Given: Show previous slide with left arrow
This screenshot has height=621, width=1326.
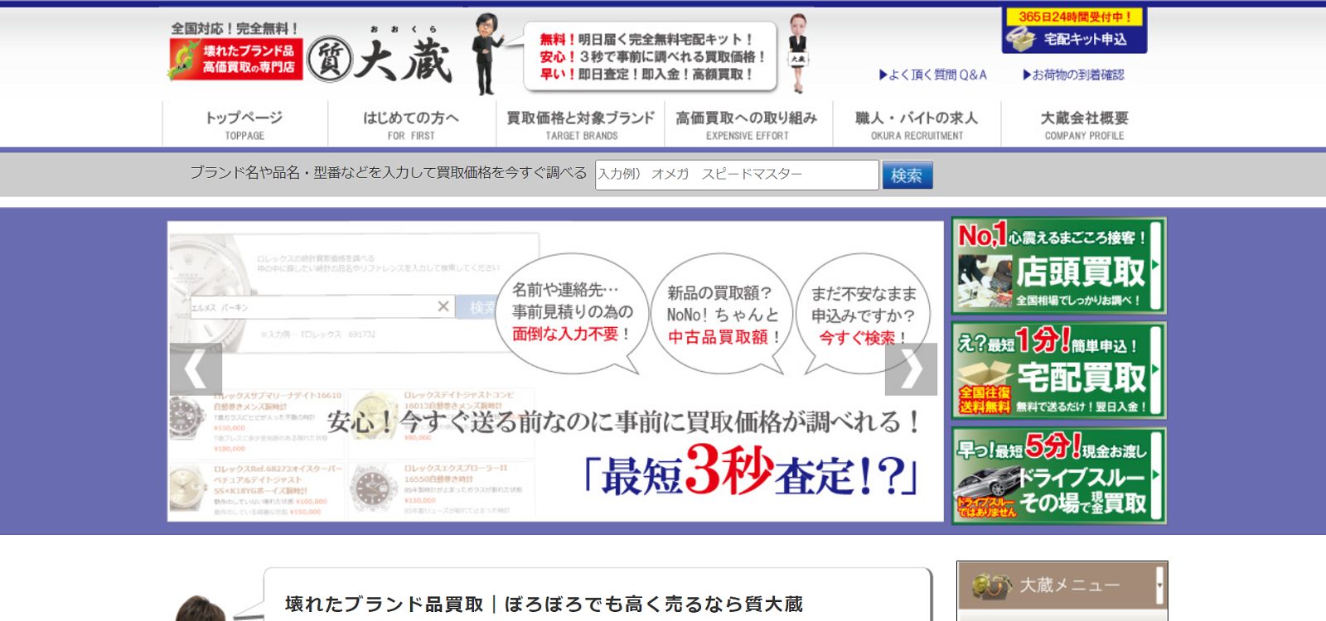Looking at the screenshot, I should click(196, 369).
